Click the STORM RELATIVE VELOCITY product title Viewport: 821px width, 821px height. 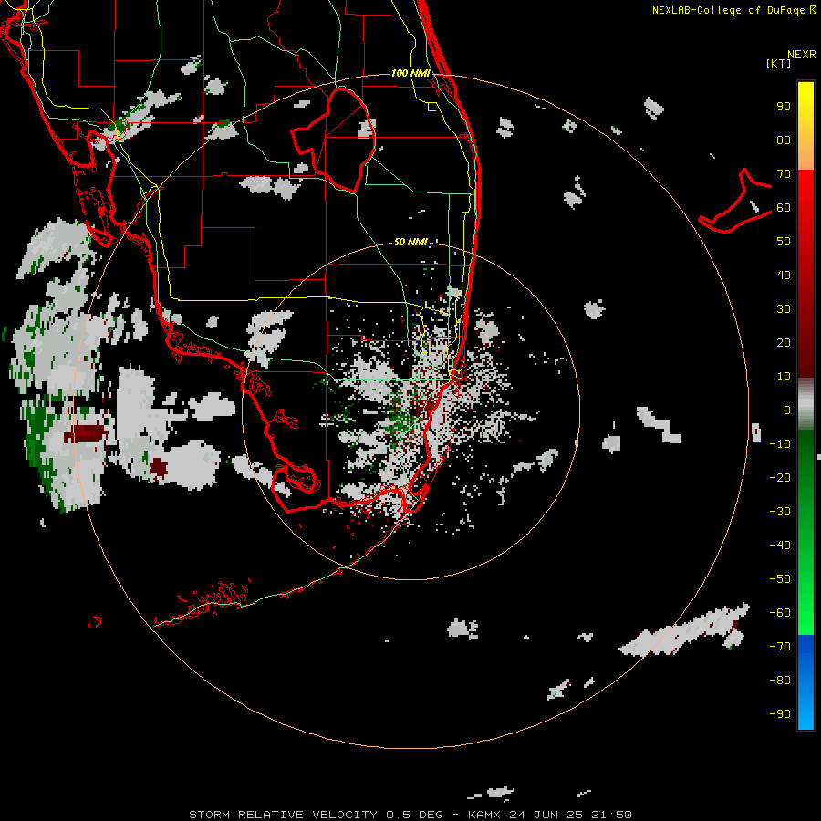(283, 815)
